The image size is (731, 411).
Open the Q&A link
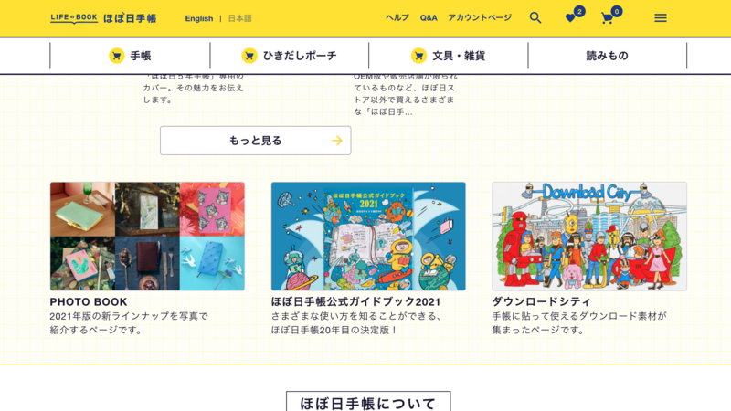pyautogui.click(x=429, y=17)
